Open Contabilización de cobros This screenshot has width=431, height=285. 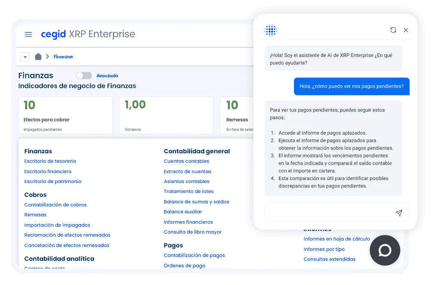pyautogui.click(x=56, y=205)
